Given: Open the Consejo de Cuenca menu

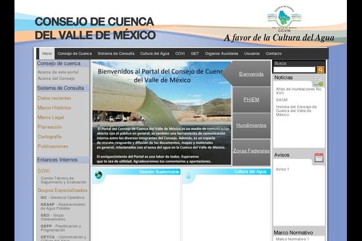Looking at the screenshot, I should 75,54.
